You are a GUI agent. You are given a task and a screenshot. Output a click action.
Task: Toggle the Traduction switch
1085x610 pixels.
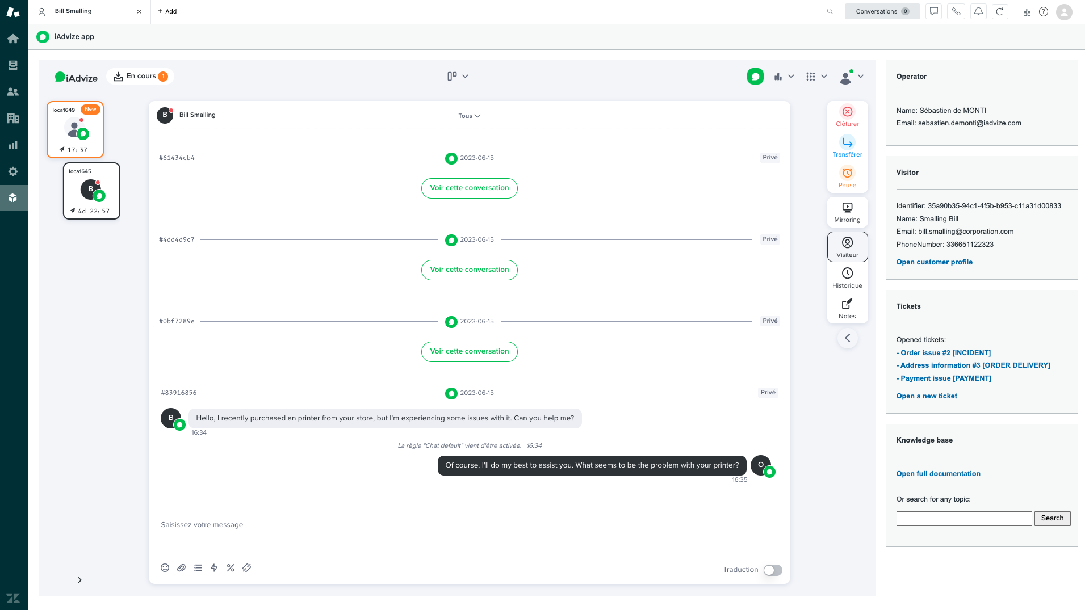(x=772, y=570)
